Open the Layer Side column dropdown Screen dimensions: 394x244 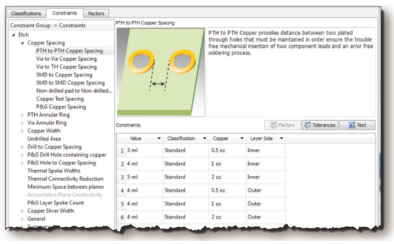pyautogui.click(x=281, y=139)
